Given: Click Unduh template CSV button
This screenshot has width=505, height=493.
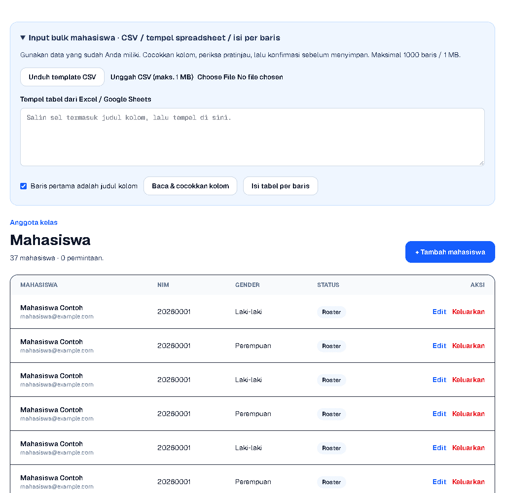Looking at the screenshot, I should tap(62, 77).
